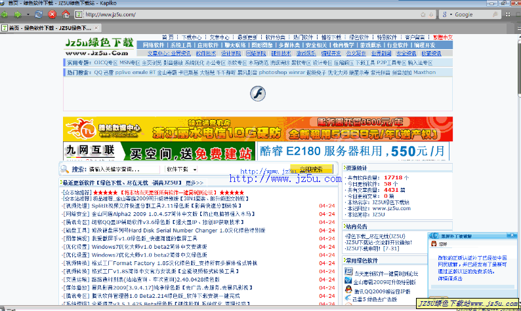This screenshot has width=521, height=311.
Task: Close the JZ5U page tab
Action: click(96, 28)
